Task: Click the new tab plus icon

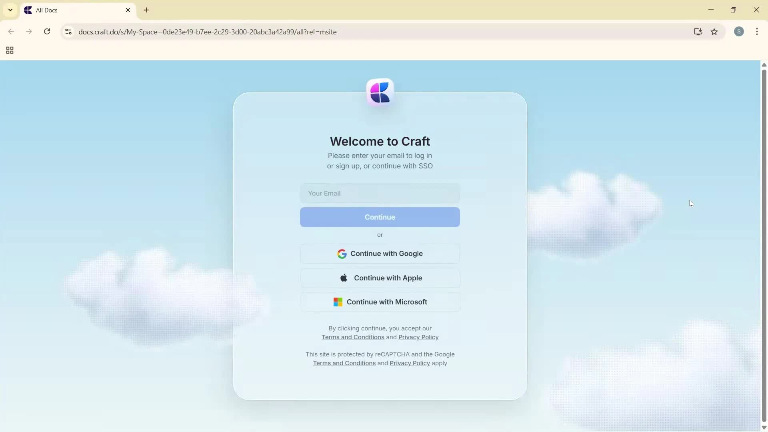Action: 146,10
